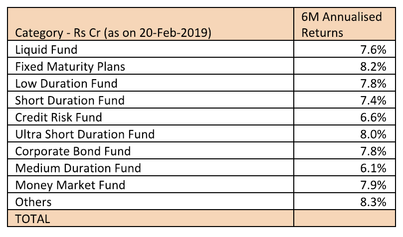The image size is (403, 237).
Task: Click the 7.6% Liquid Fund return value
Action: [x=374, y=49]
